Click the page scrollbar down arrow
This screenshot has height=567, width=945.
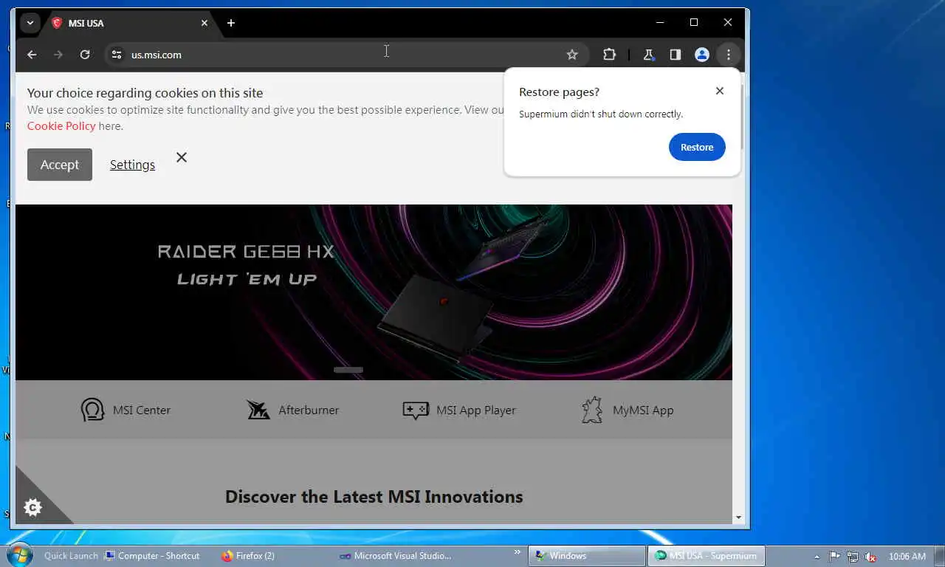(739, 518)
